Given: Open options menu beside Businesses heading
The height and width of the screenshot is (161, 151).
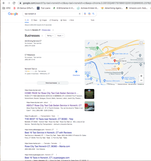Looking at the screenshot, I should pos(42,36).
